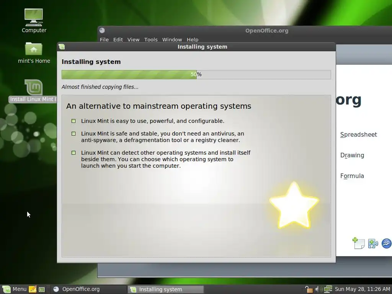Create a new Spreadsheet in OpenOffice
Image resolution: width=392 pixels, height=294 pixels.
point(358,134)
